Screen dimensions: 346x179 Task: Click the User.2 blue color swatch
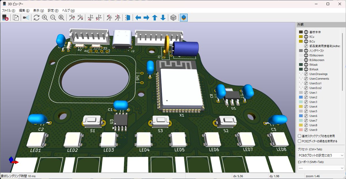click(x=301, y=97)
